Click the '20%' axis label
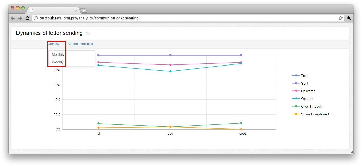362x166 pixels. pos(57,115)
